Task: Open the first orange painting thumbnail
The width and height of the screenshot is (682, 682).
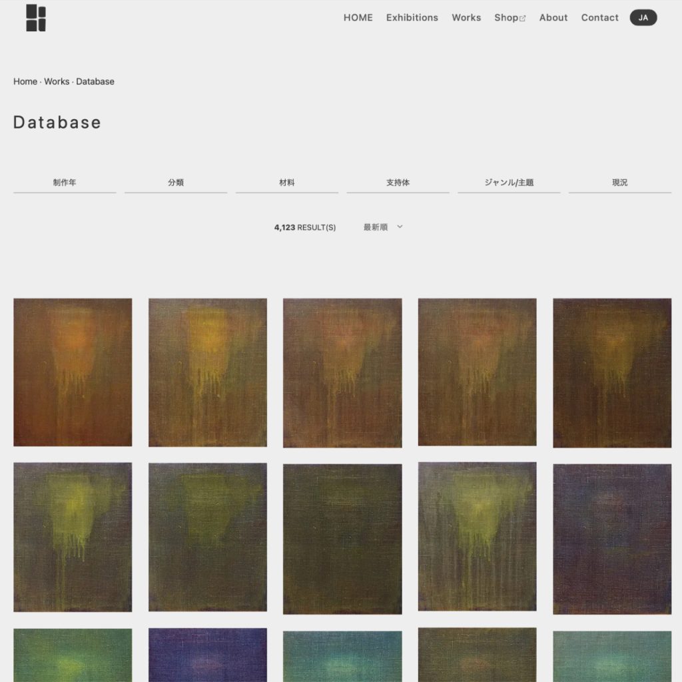Action: pos(73,372)
